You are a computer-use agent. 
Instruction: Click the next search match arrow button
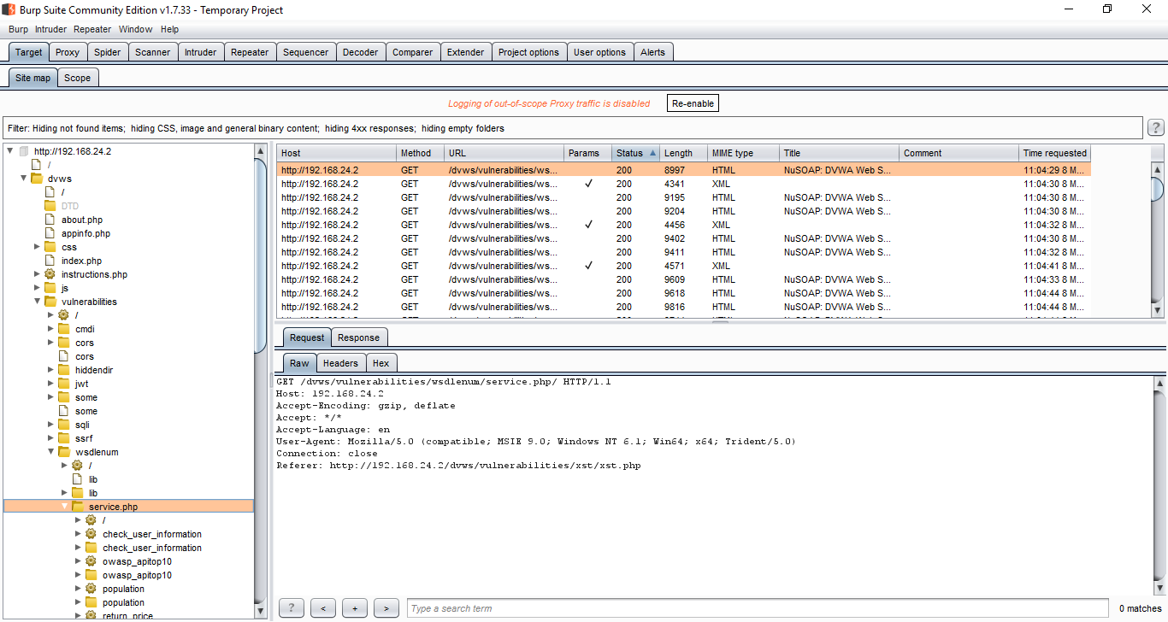click(x=386, y=607)
